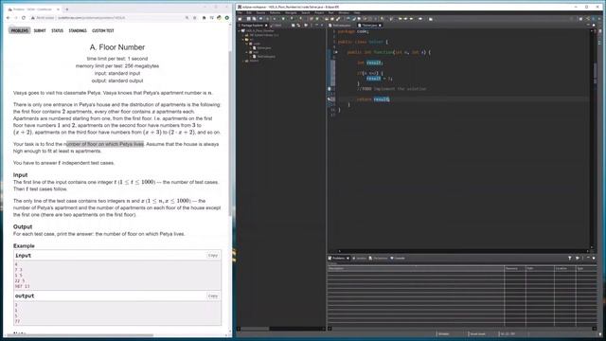The width and height of the screenshot is (606, 341).
Task: Click the warning marker beside return line
Action: pos(330,99)
